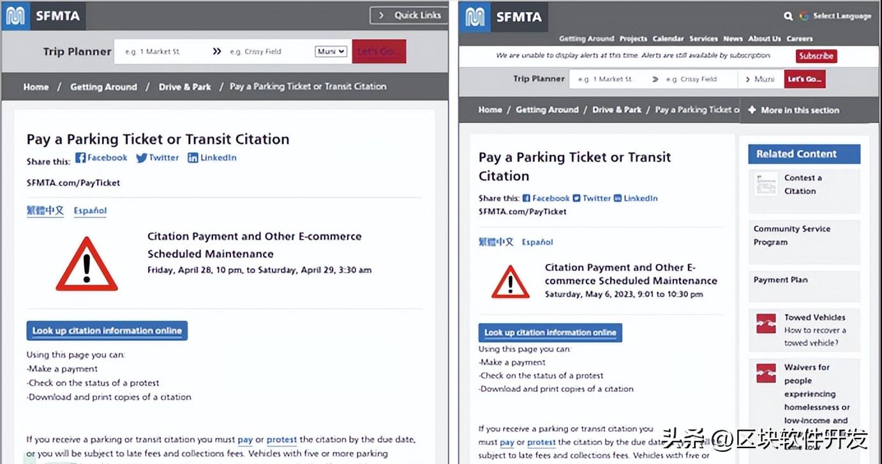
Task: Click Twitter bird icon on the Quick Links page
Action: pos(141,158)
